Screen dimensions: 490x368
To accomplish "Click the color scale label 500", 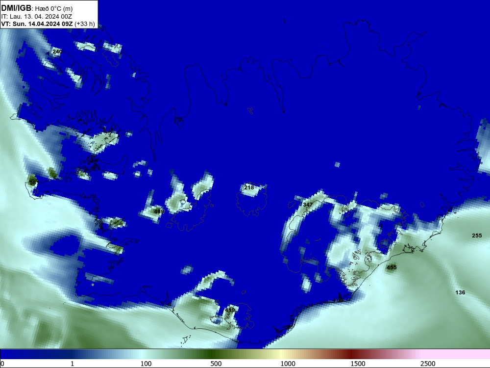I will (x=216, y=364).
